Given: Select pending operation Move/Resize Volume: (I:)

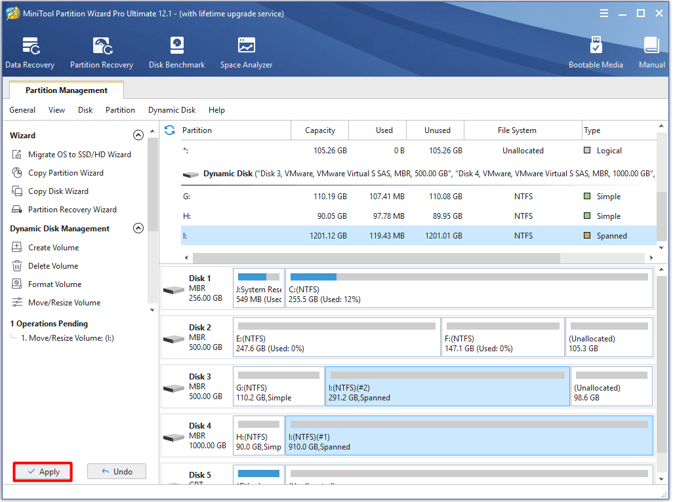Looking at the screenshot, I should tap(68, 338).
